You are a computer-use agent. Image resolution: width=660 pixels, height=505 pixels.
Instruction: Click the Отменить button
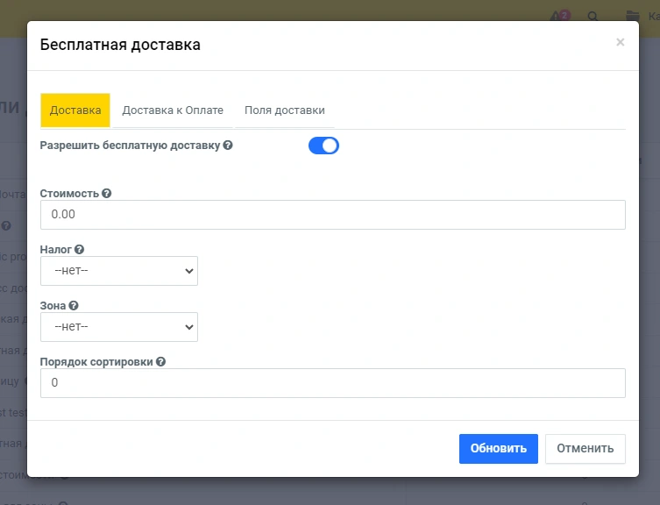coord(585,448)
